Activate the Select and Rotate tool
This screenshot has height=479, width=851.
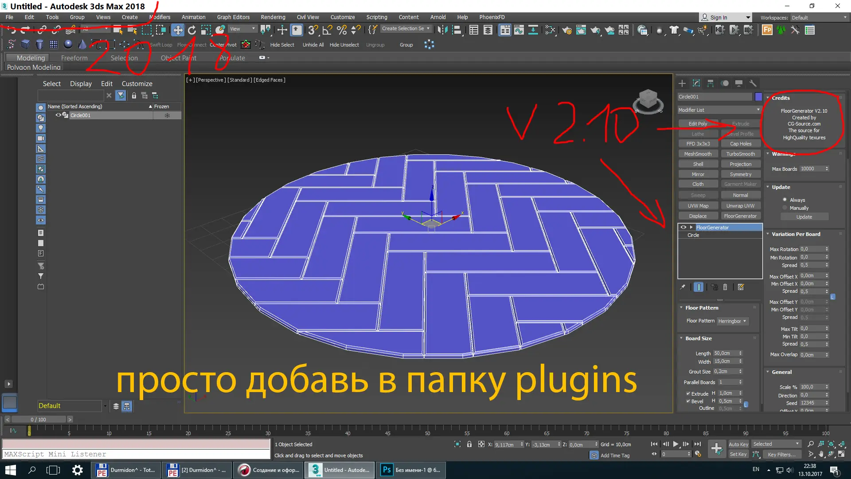[192, 30]
